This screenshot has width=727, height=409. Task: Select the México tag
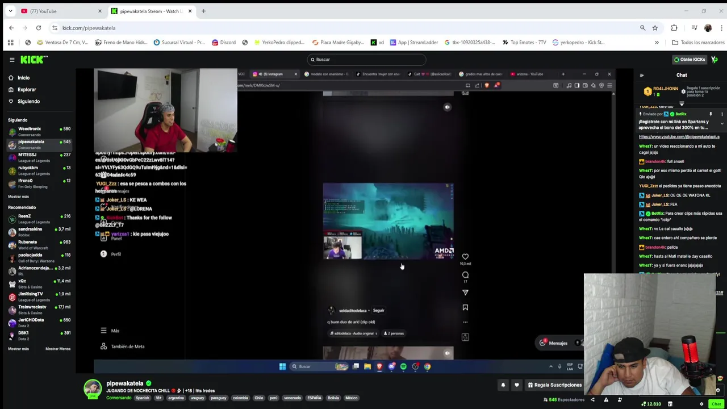coord(352,398)
